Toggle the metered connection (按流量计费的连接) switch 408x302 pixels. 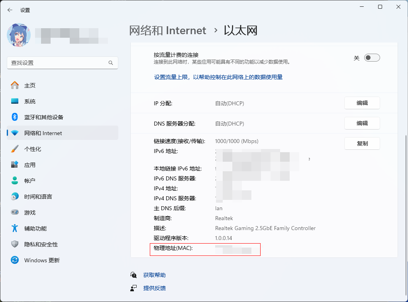(x=372, y=58)
